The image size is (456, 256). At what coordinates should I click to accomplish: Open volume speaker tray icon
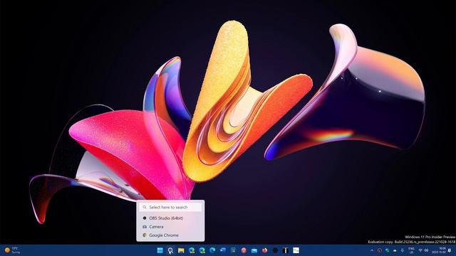point(426,250)
